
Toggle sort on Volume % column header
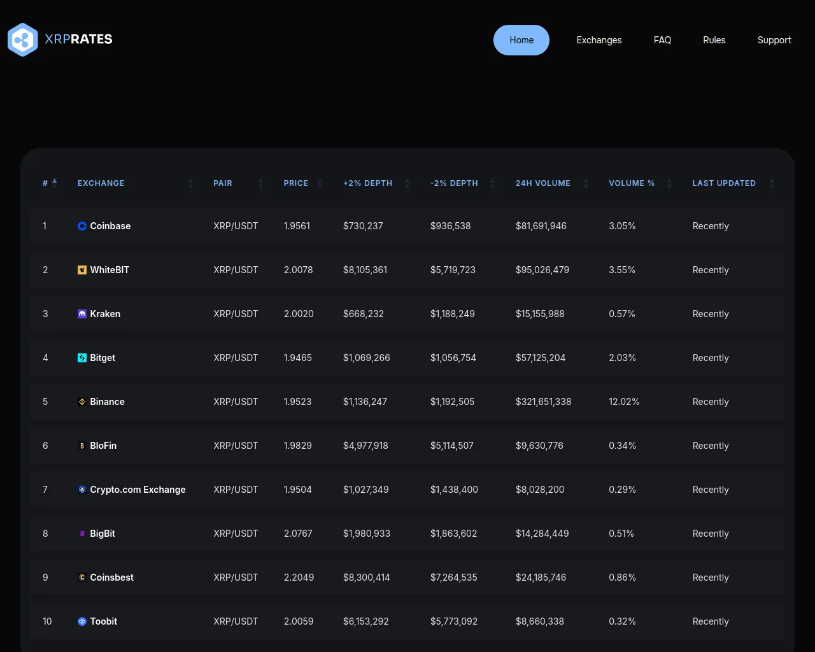click(669, 183)
